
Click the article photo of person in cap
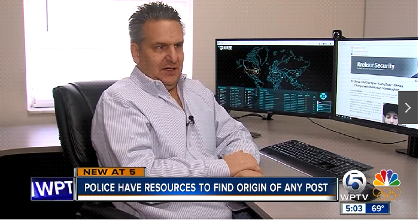[391, 114]
